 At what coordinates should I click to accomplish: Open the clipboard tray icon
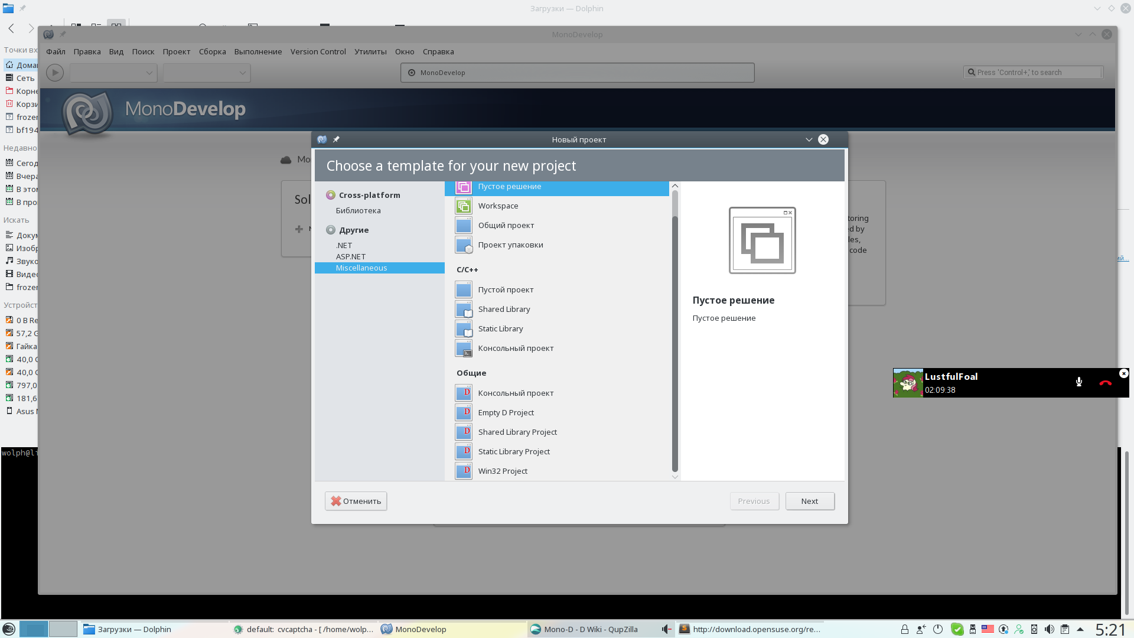pos(1065,629)
